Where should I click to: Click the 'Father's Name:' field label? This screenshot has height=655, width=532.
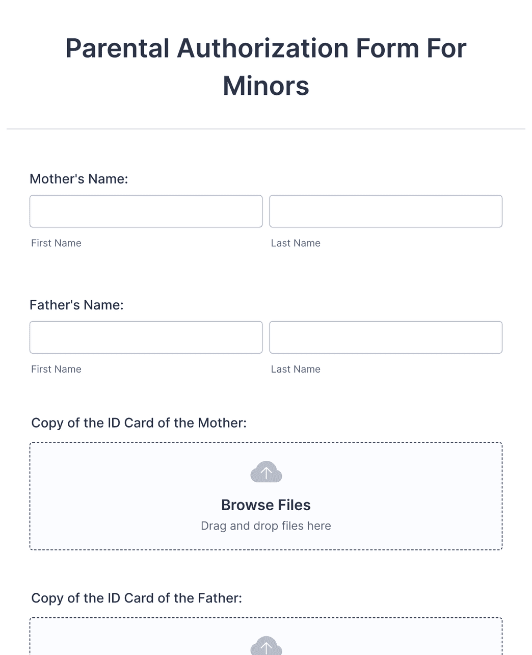click(x=76, y=305)
